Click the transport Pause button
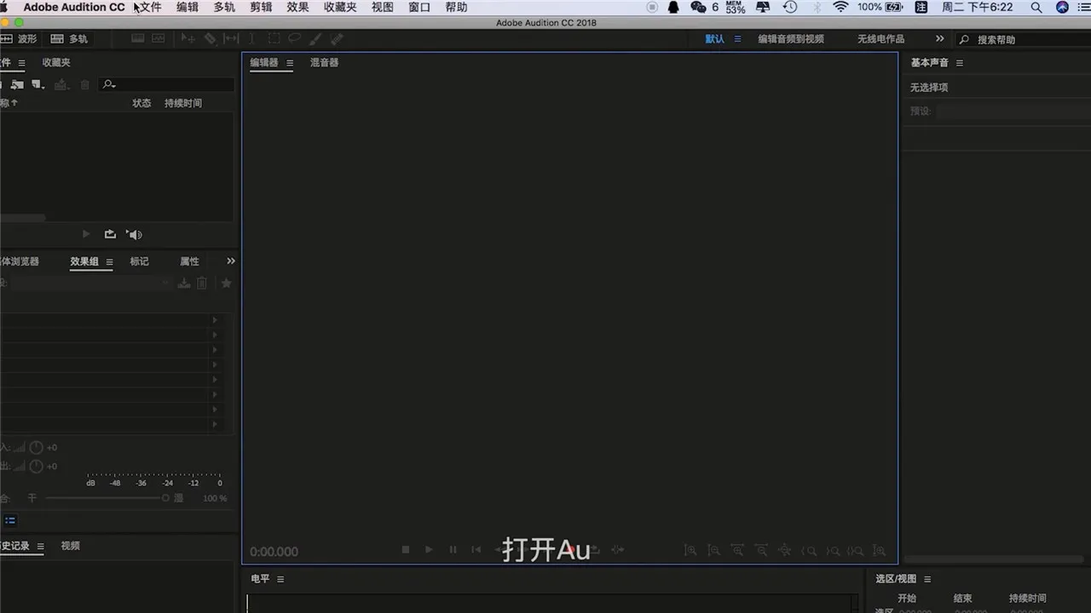 tap(453, 550)
